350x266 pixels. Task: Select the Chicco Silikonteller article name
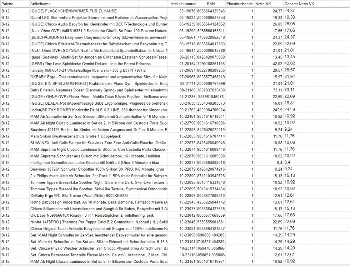tap(99, 209)
